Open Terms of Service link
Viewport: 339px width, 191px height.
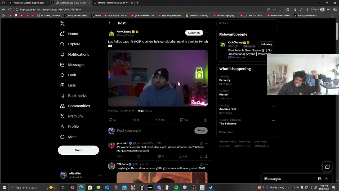tap(226, 142)
